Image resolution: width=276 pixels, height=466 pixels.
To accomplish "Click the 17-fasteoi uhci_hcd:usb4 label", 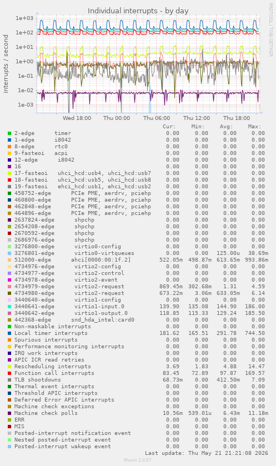I will pos(83,173).
